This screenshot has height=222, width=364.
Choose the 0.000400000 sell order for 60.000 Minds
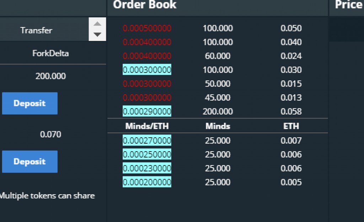(x=147, y=56)
